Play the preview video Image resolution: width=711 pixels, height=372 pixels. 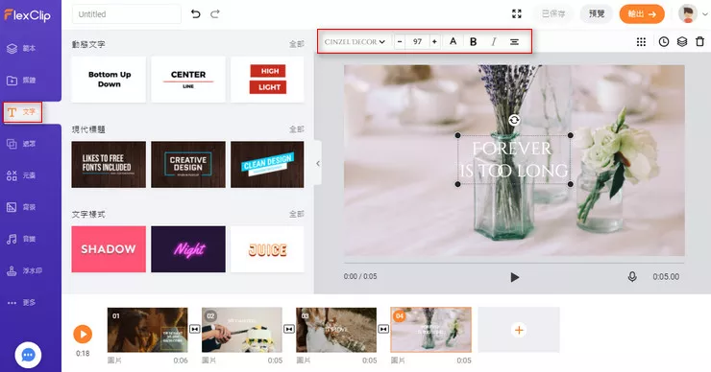click(x=514, y=277)
